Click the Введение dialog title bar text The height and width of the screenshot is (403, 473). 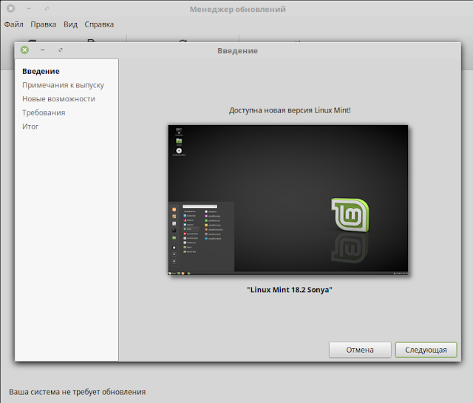(x=237, y=51)
